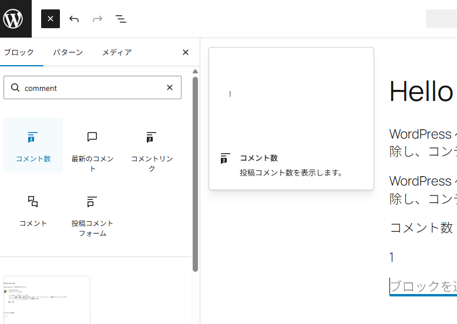This screenshot has width=457, height=324.
Task: Undo the last change
Action: point(74,19)
